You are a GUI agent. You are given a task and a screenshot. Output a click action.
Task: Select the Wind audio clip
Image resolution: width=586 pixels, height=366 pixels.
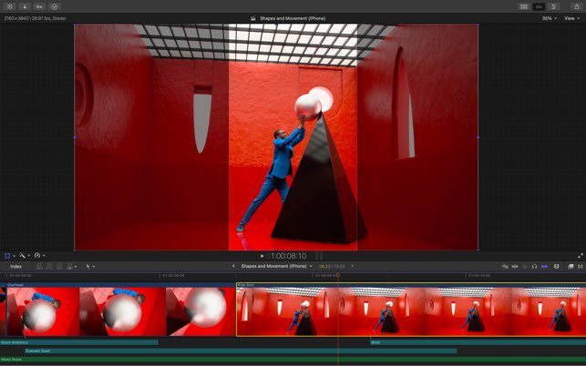pos(478,342)
